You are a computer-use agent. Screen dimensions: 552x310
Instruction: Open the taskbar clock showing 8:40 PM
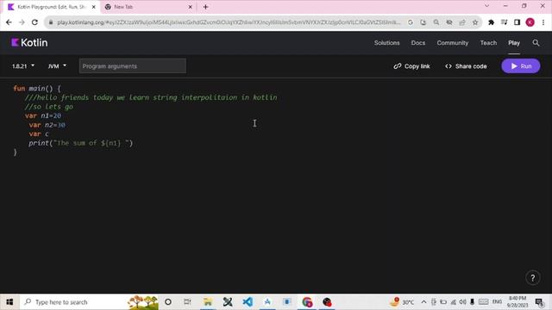click(x=517, y=302)
